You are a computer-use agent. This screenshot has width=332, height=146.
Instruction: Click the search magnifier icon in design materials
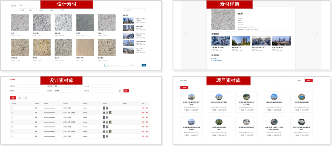(145, 10)
